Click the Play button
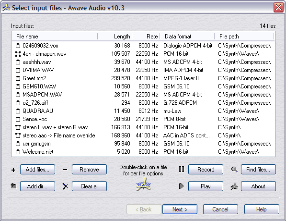Screen dimensions: 286x221 click(206, 186)
